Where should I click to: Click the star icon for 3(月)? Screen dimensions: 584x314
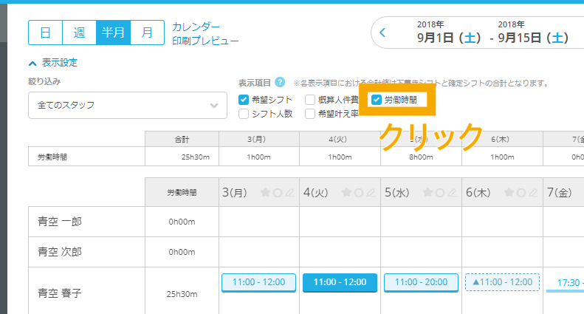click(265, 192)
